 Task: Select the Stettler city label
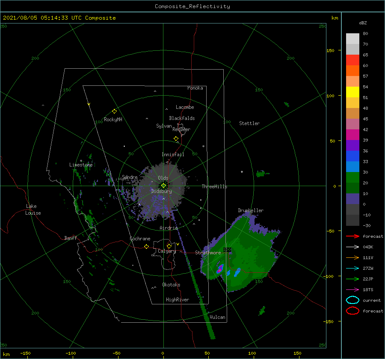(249, 123)
